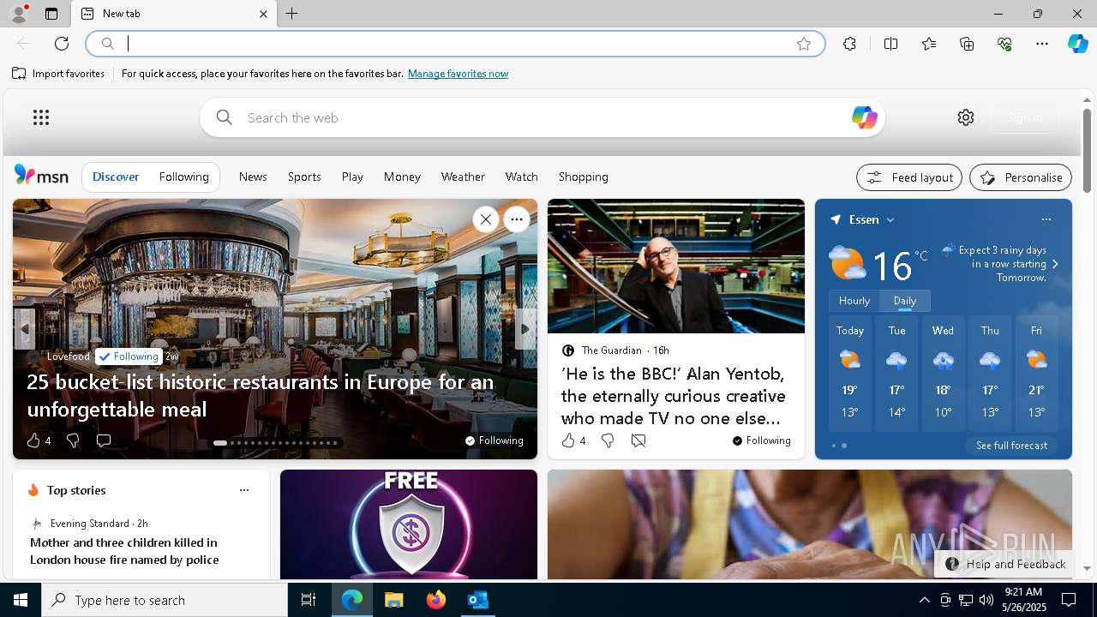Focus the Search the web box

[542, 117]
